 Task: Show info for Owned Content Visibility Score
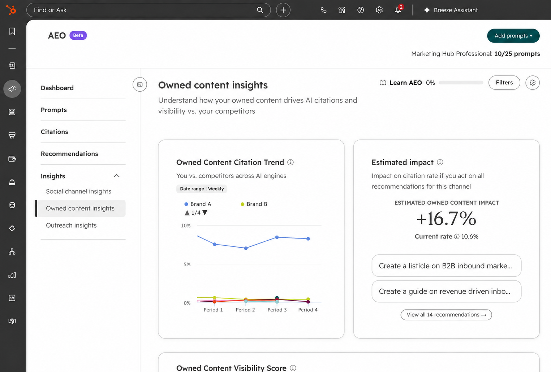click(x=293, y=368)
